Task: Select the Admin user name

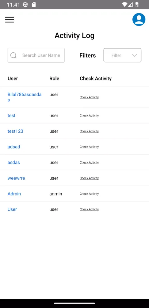Action: (14, 194)
